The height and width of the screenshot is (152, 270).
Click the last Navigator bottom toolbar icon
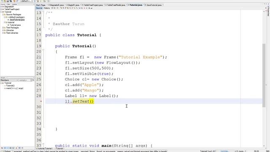22,148
